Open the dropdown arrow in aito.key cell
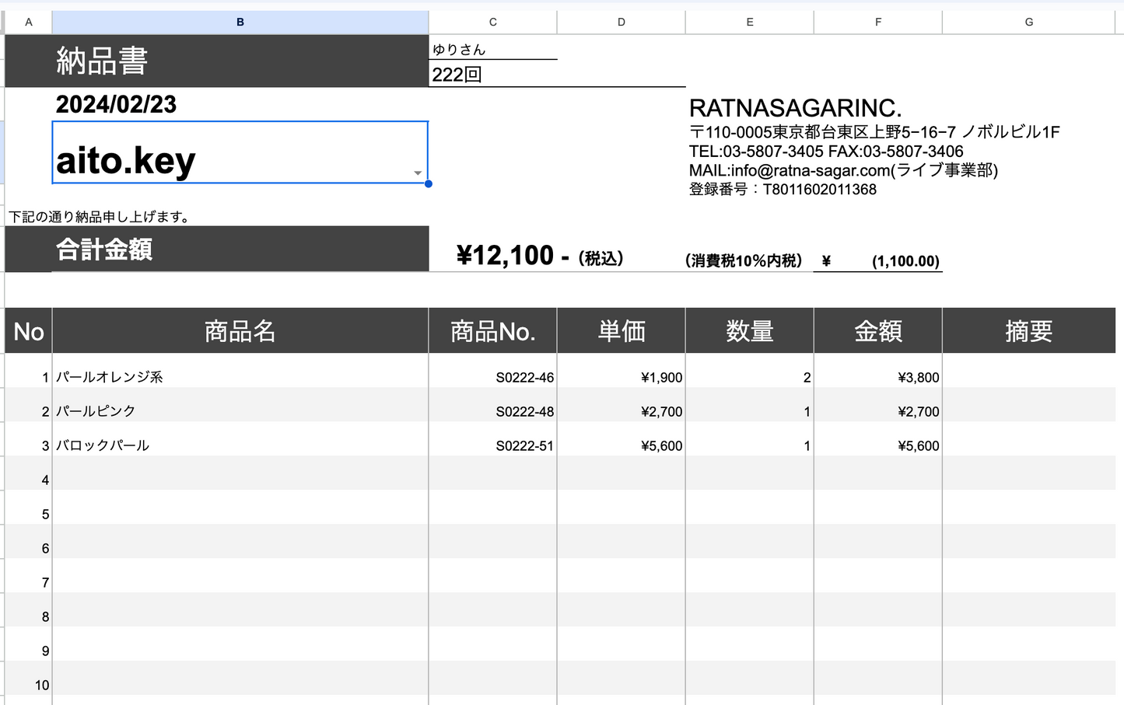This screenshot has width=1124, height=705. [x=418, y=173]
